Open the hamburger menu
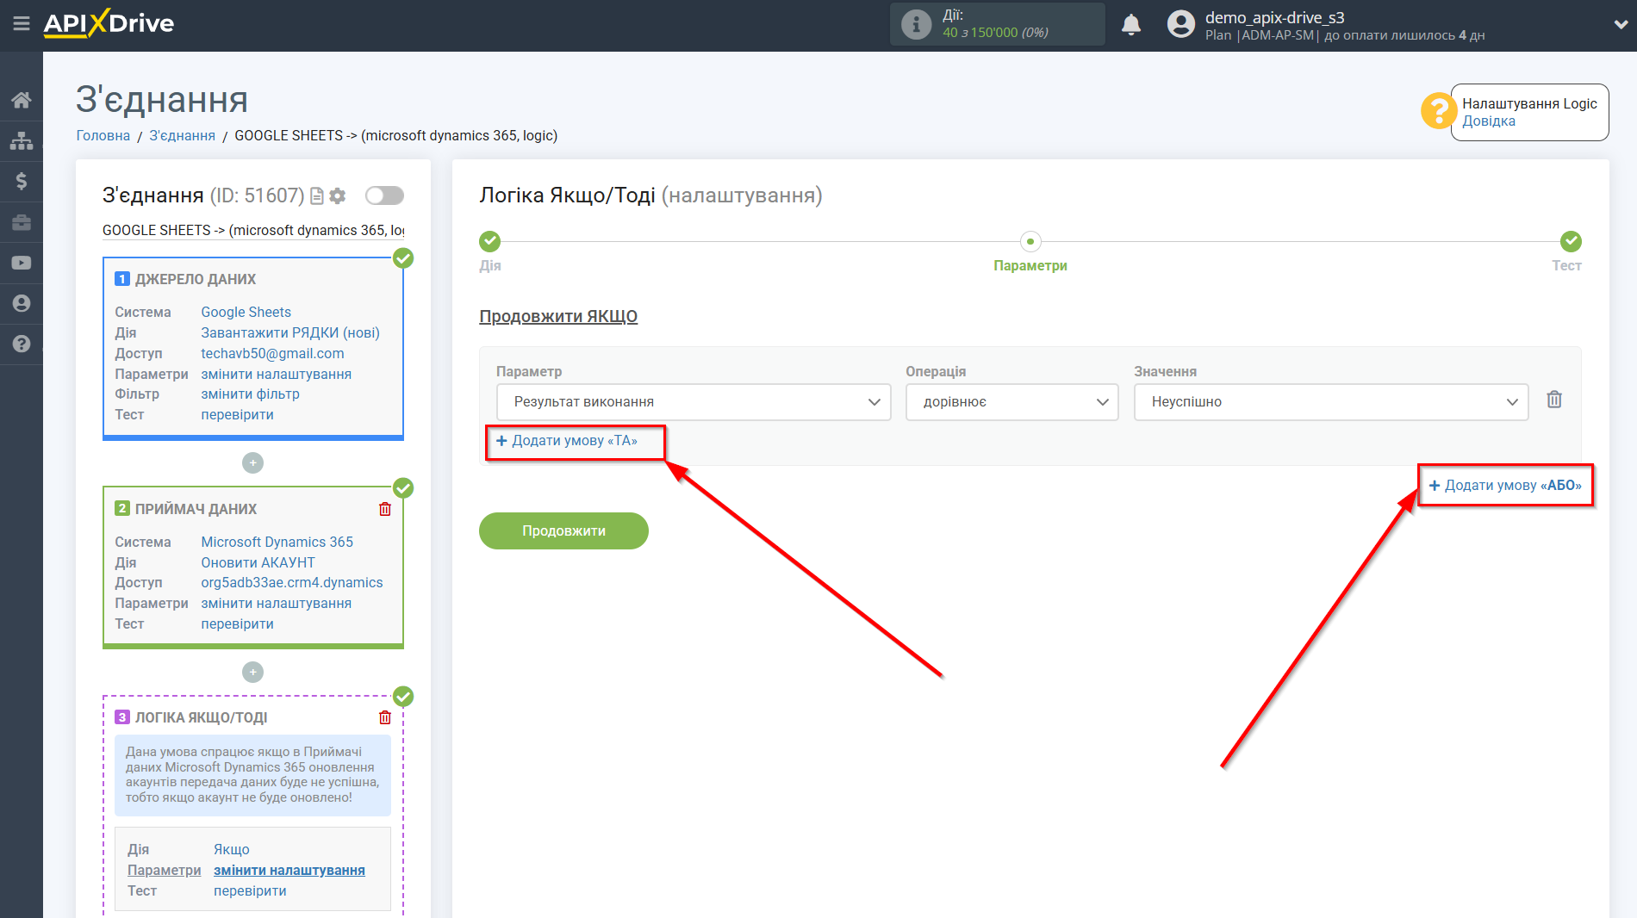The width and height of the screenshot is (1637, 918). [22, 23]
